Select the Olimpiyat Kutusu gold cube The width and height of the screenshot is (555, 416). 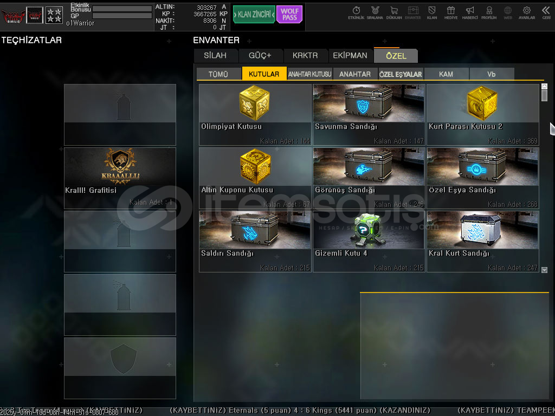coord(255,115)
